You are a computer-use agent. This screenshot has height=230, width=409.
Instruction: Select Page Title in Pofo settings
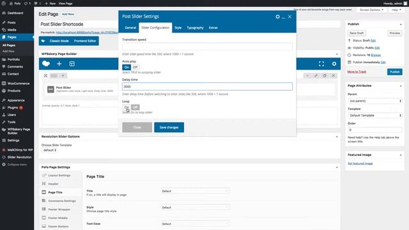click(x=56, y=192)
